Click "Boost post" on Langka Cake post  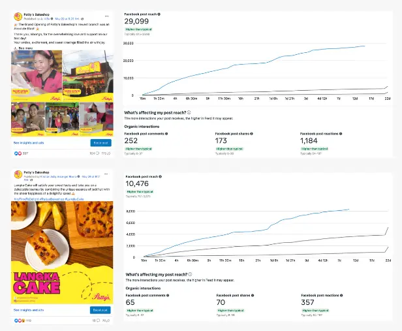(100, 310)
